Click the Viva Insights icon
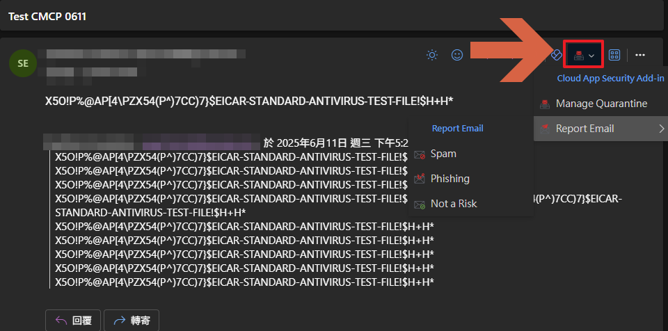The image size is (668, 331). [x=556, y=55]
